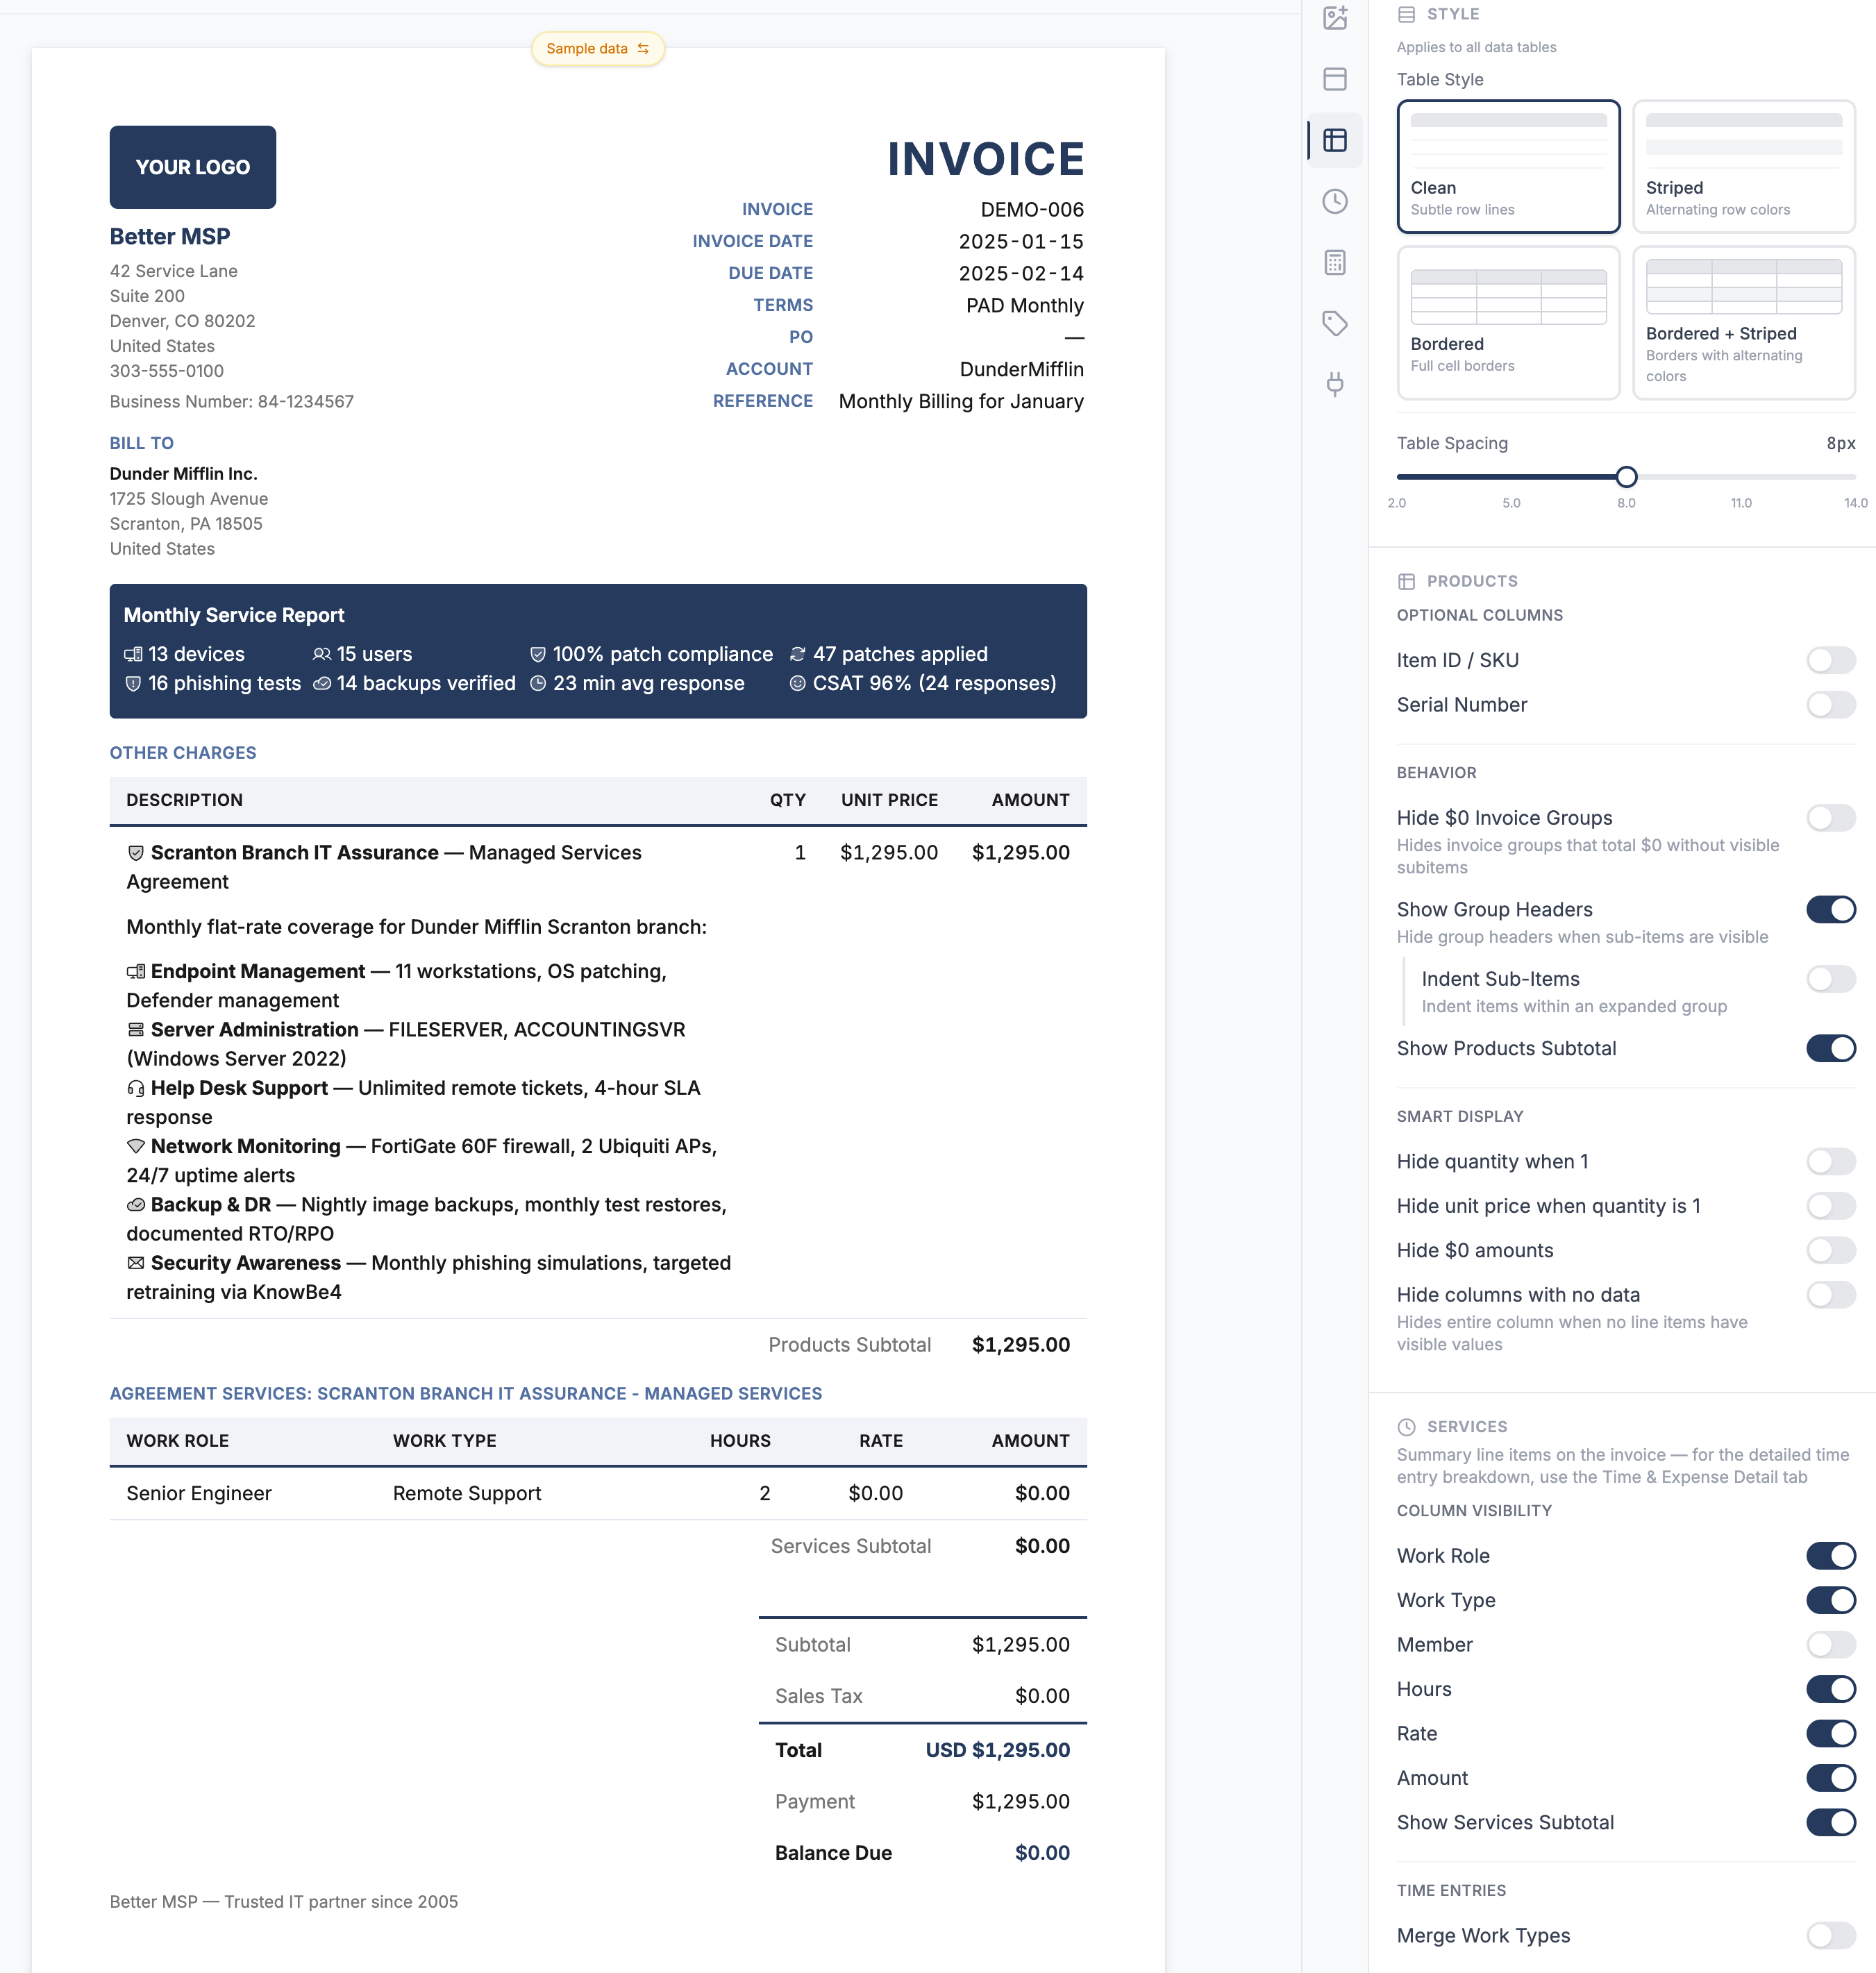The width and height of the screenshot is (1876, 1973).
Task: Click the wifi icon beside Network Monitoring
Action: (136, 1146)
